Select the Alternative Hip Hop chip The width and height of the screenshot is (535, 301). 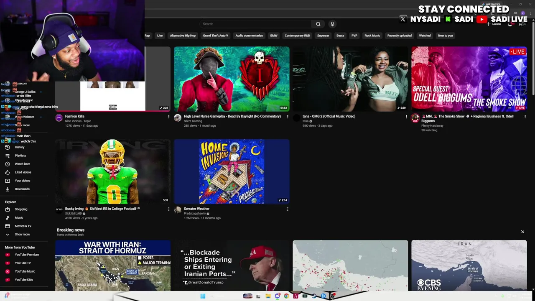pyautogui.click(x=183, y=36)
